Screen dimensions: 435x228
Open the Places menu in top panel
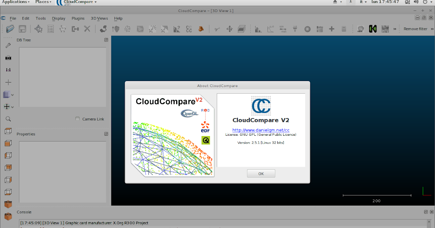pos(43,2)
